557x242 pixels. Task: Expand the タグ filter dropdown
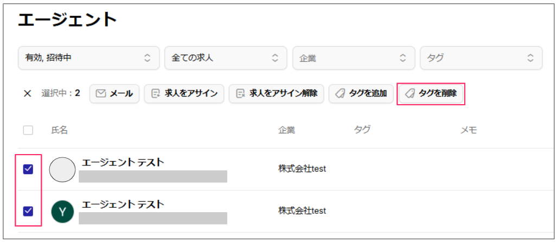[x=481, y=58]
